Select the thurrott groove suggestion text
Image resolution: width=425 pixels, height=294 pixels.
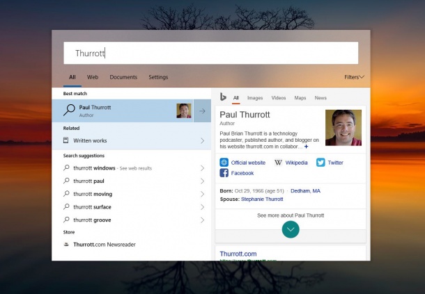[x=92, y=220]
